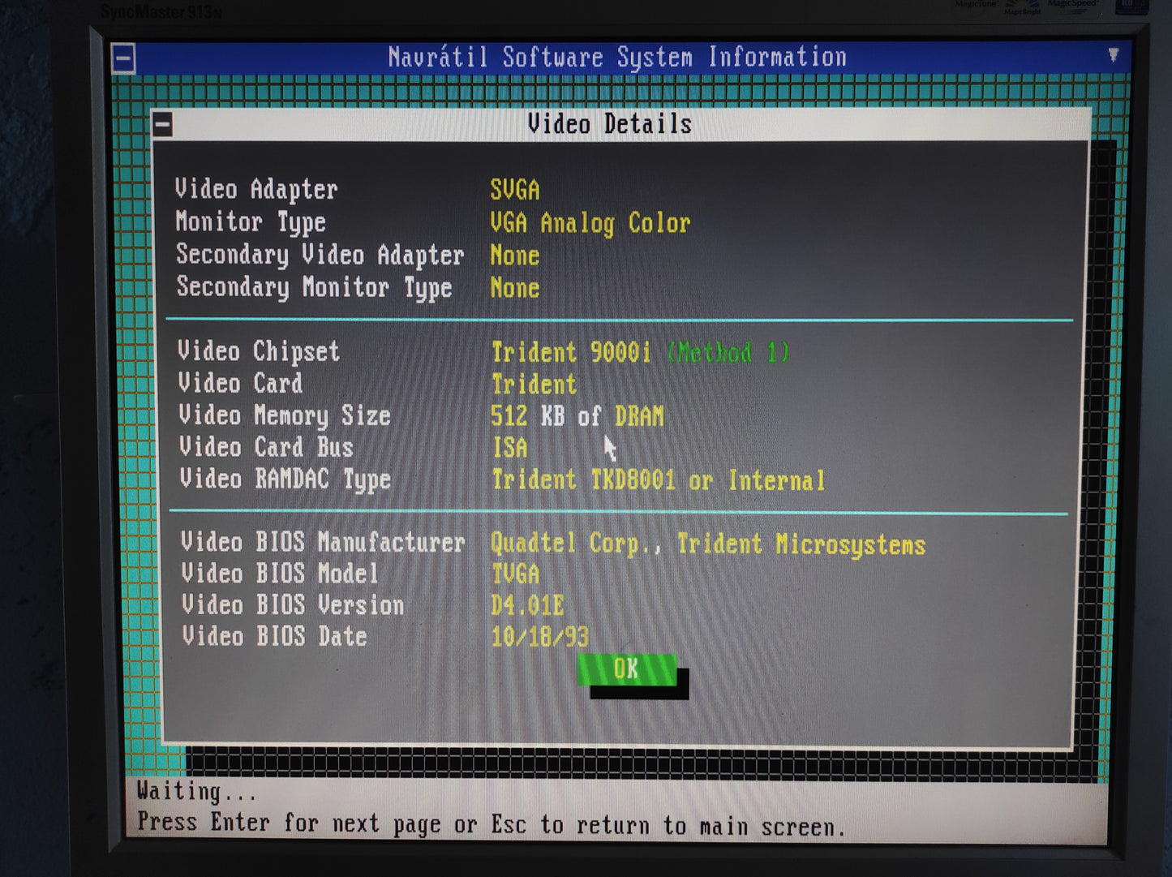Click the down arrow in the title bar

[1113, 55]
